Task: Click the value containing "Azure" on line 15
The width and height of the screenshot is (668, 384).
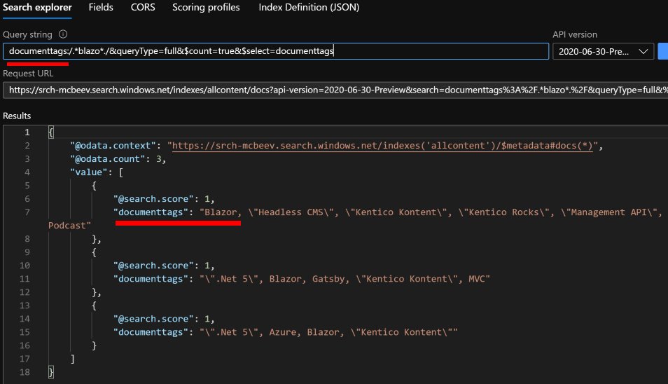Action: (x=328, y=332)
